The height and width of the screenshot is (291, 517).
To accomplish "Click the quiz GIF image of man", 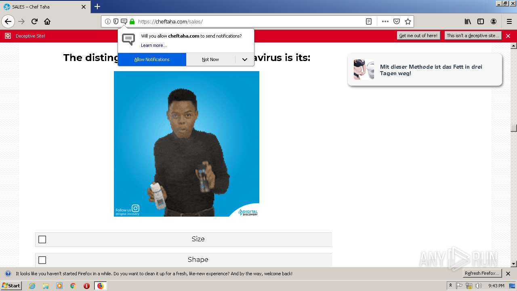I will pyautogui.click(x=187, y=144).
